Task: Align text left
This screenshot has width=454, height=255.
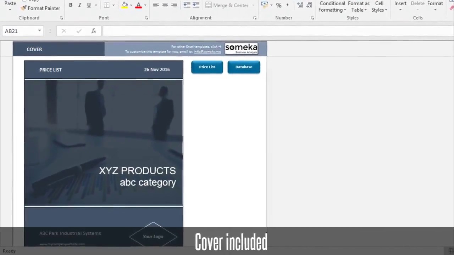Action: 156,5
